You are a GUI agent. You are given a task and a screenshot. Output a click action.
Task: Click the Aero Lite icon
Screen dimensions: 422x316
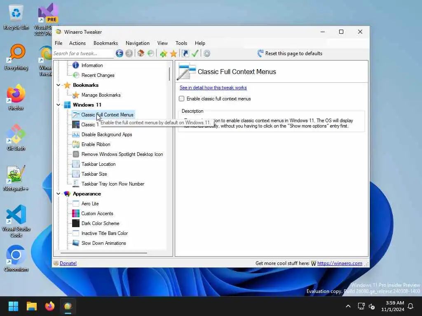(x=76, y=204)
